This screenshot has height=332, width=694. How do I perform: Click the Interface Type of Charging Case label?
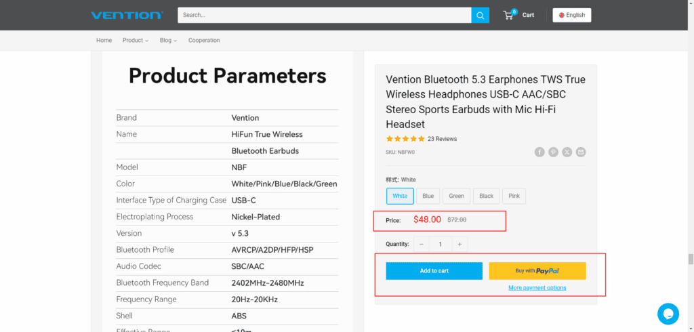[171, 200]
